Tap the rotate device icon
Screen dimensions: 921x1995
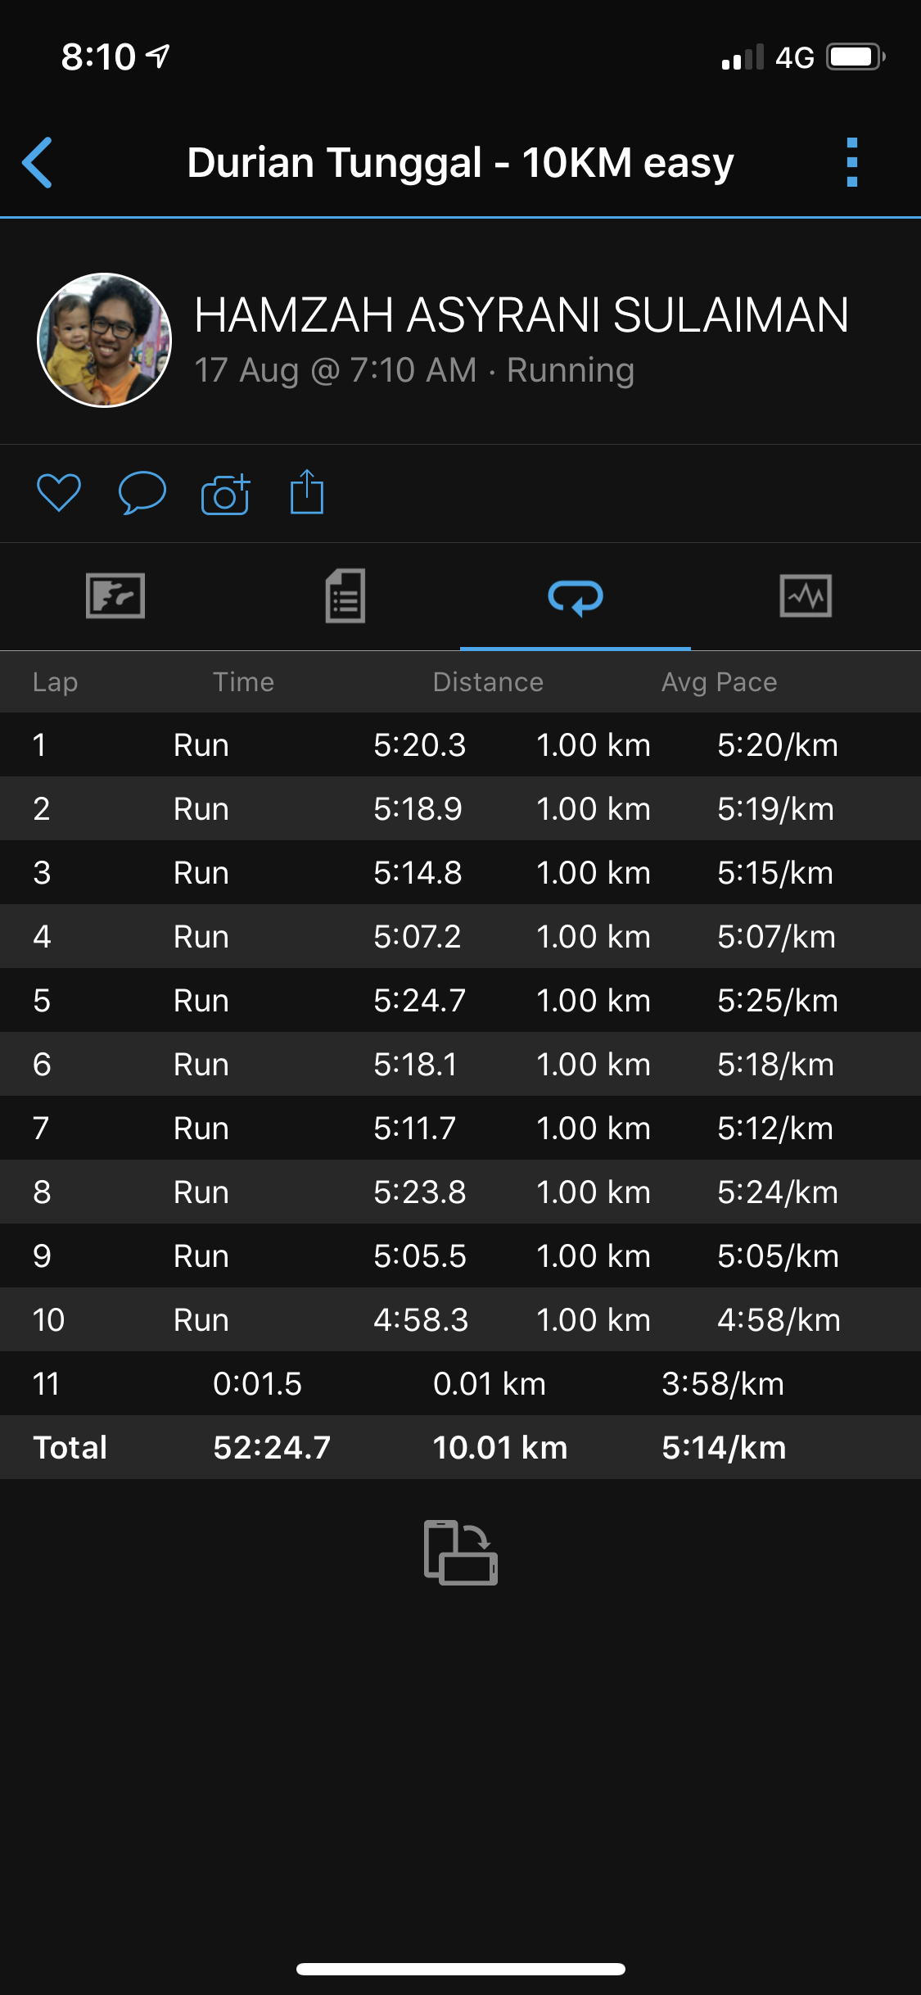461,1552
